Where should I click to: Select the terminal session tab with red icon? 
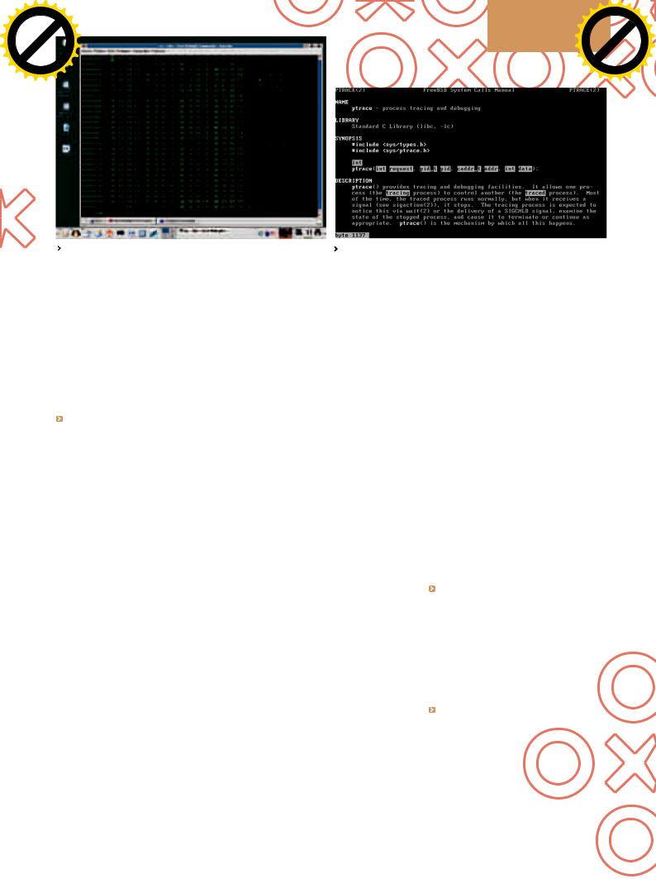coord(131,222)
